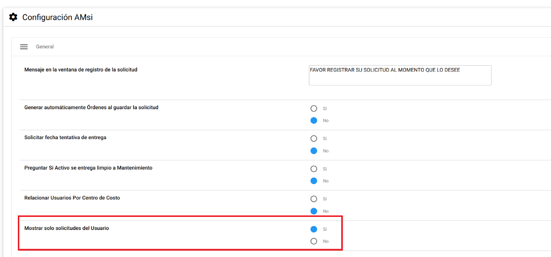
Task: Select 'No' for Generar automáticamente Órdenes
Action: pos(314,120)
